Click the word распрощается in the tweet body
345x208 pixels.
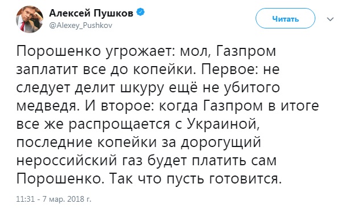pos(119,124)
